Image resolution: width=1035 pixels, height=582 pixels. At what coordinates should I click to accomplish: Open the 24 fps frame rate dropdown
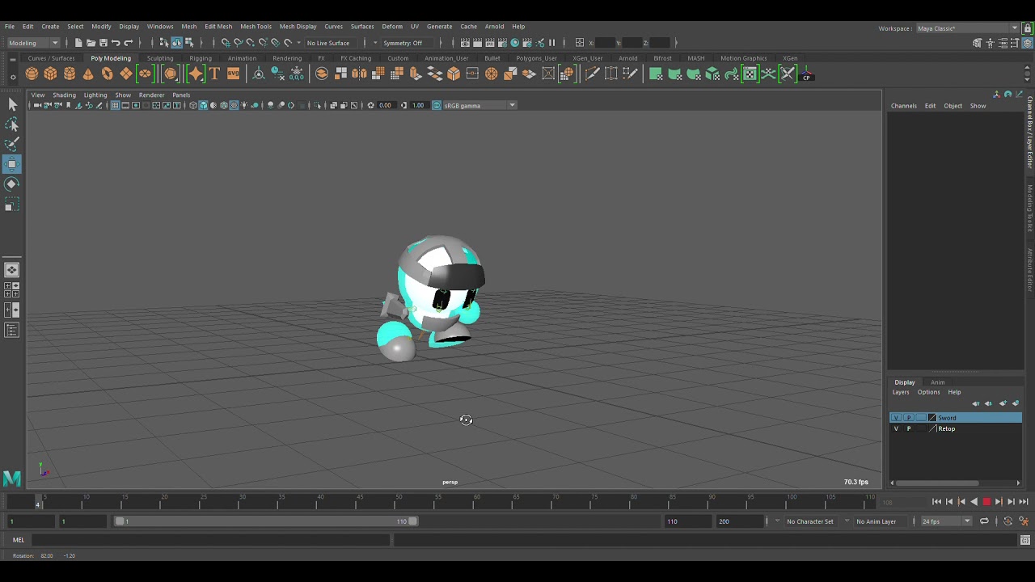tap(946, 521)
